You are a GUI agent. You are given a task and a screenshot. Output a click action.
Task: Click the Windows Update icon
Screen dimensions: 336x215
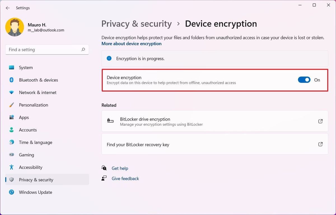pyautogui.click(x=11, y=192)
